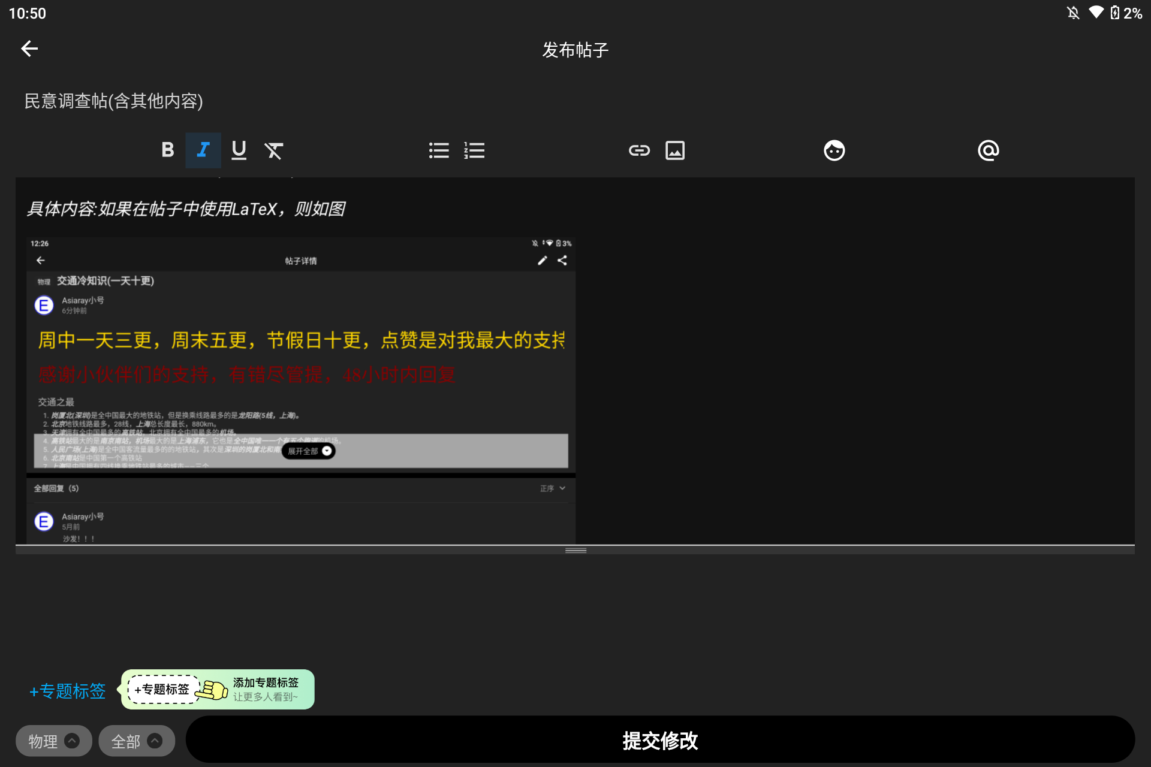Submit changes with 提交修改
Viewport: 1151px width, 767px height.
click(x=660, y=740)
